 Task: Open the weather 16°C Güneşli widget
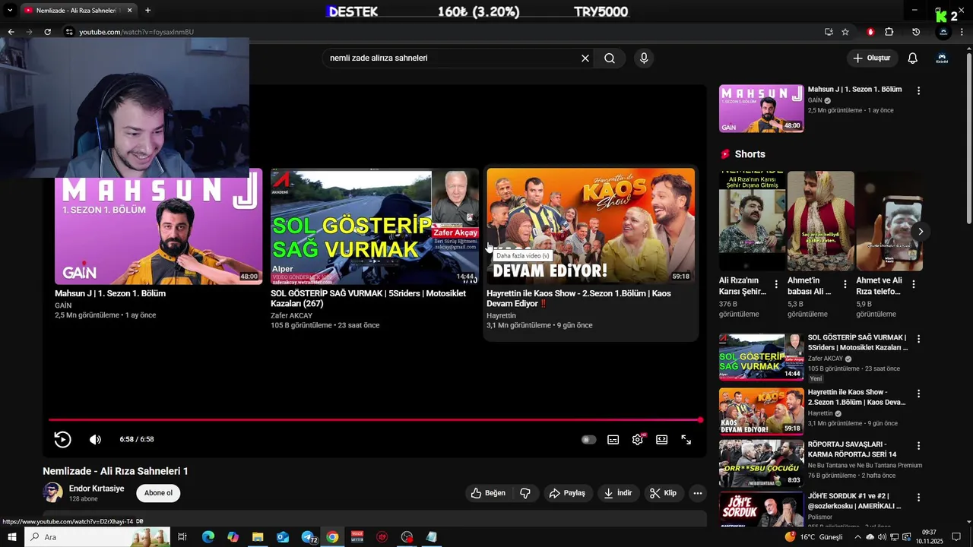coord(814,537)
